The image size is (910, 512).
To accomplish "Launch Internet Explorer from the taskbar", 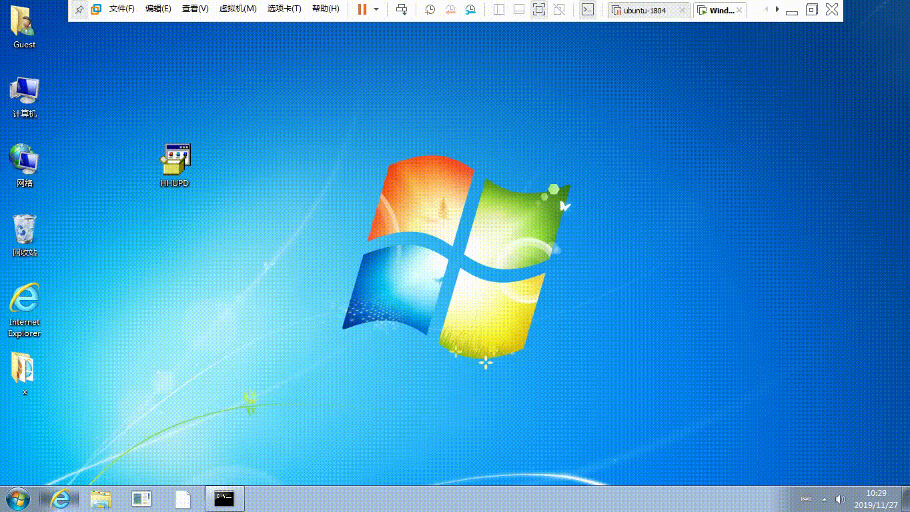I will (x=60, y=499).
